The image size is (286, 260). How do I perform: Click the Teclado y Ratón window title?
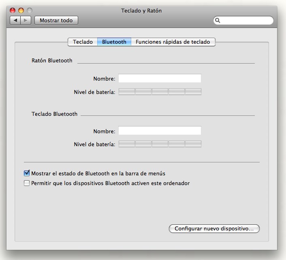coord(141,11)
